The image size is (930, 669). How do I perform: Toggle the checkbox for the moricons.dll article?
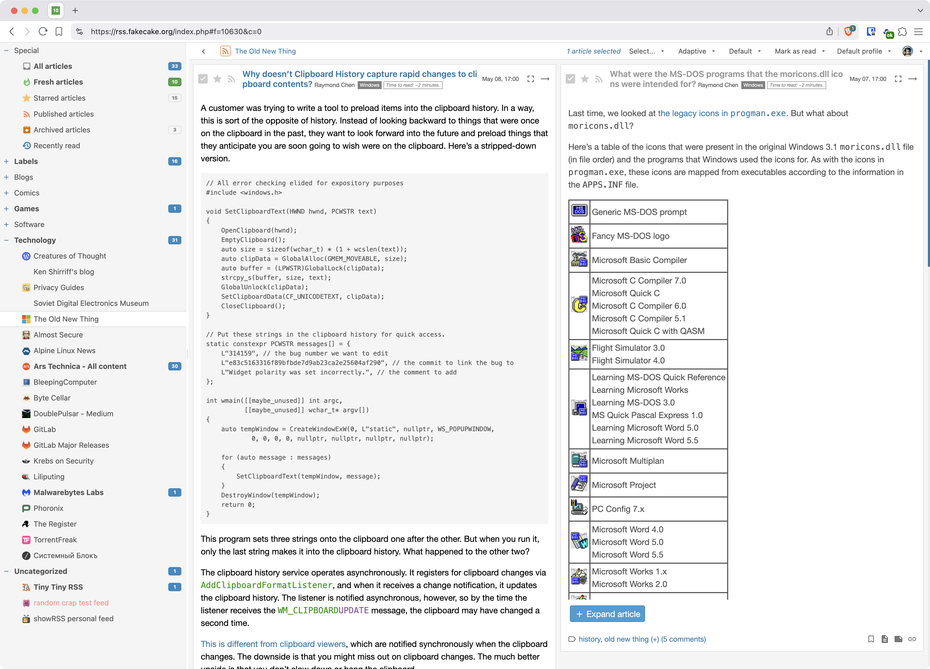pyautogui.click(x=570, y=79)
